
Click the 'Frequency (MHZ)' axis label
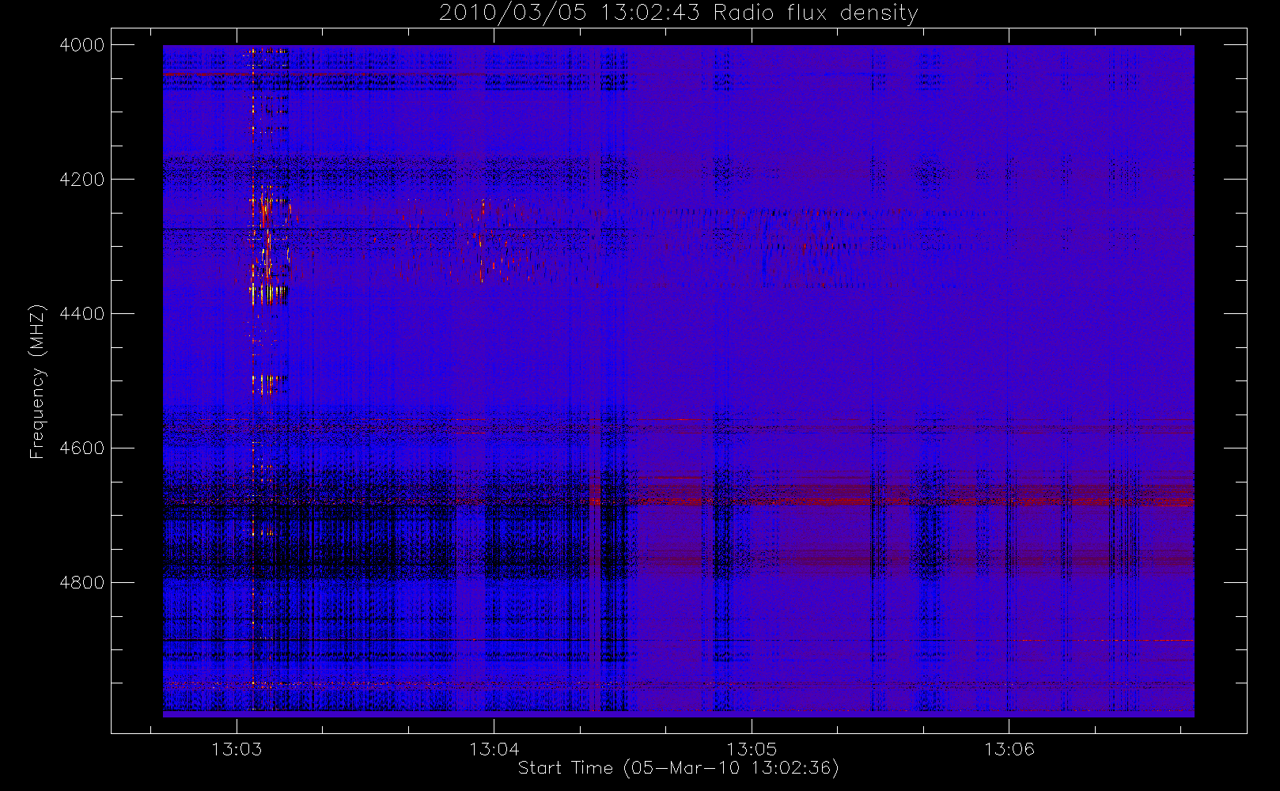click(37, 381)
